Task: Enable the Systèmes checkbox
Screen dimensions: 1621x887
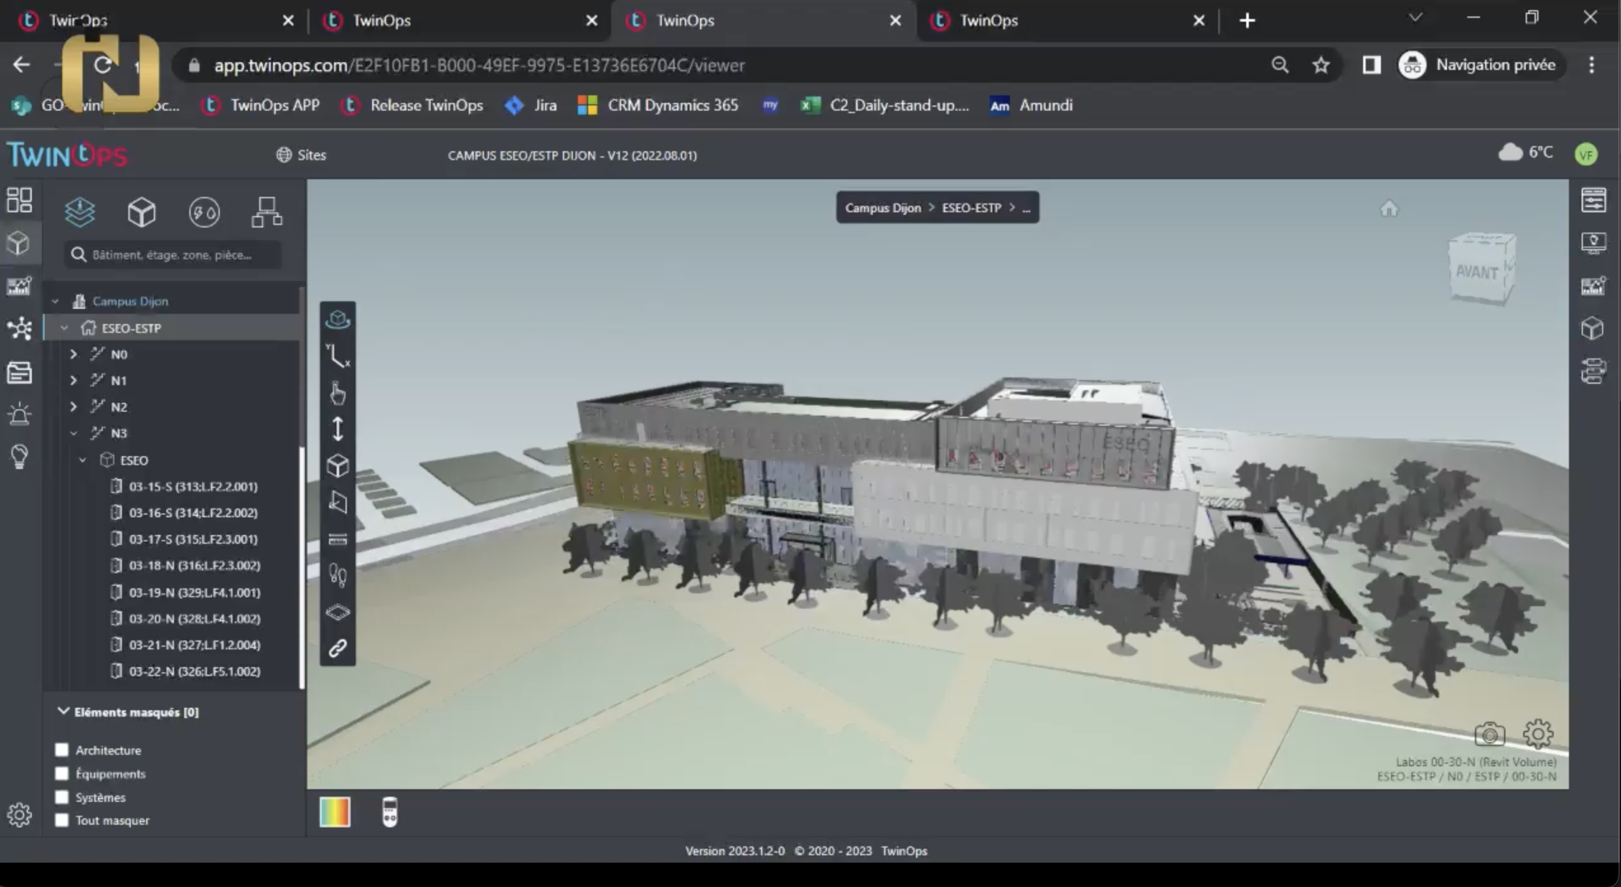Action: [x=62, y=797]
